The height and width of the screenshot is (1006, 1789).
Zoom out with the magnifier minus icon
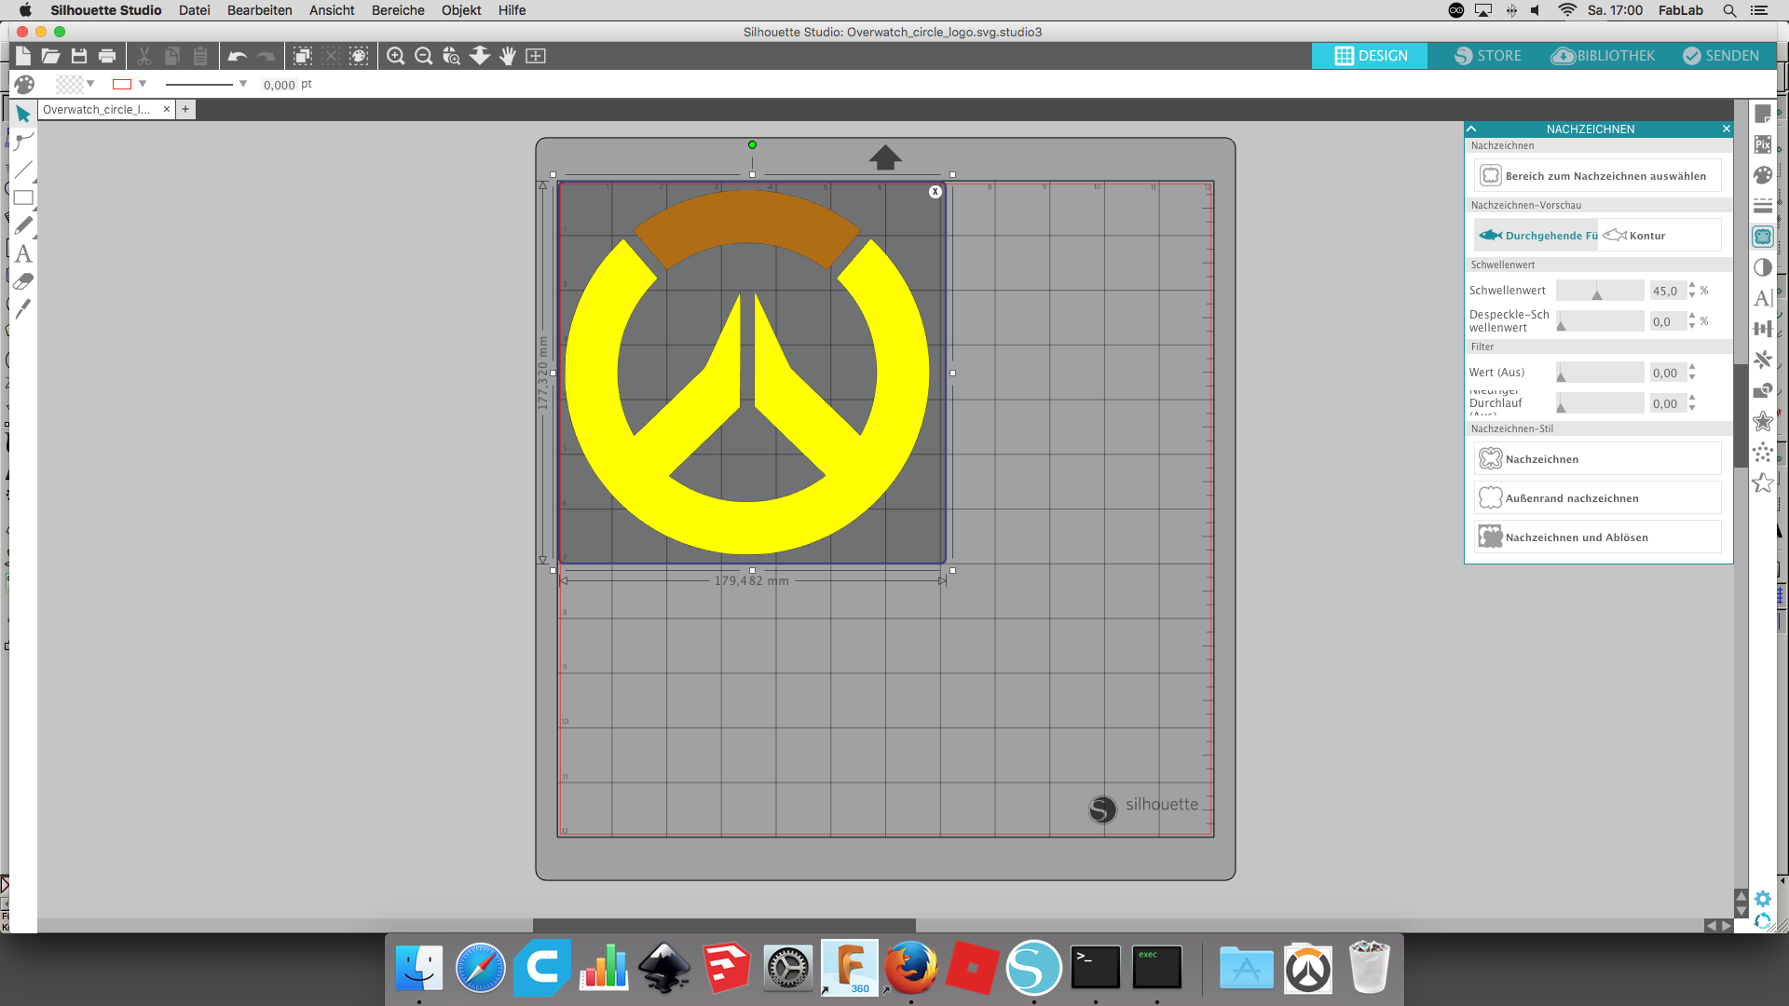[423, 56]
